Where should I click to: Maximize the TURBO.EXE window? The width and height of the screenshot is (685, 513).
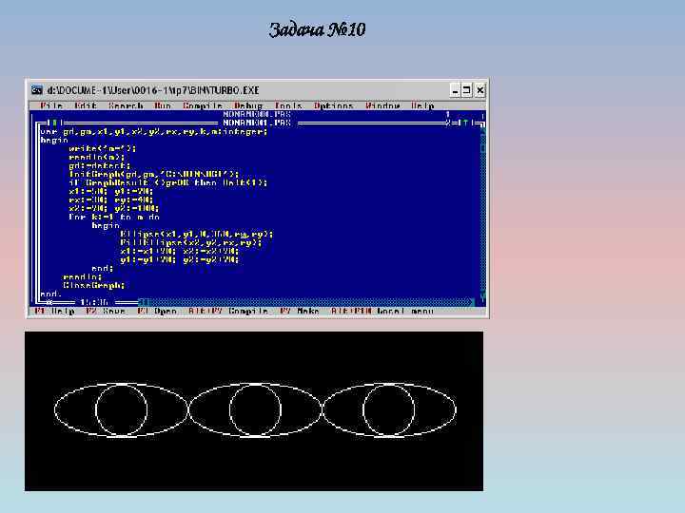click(x=466, y=90)
